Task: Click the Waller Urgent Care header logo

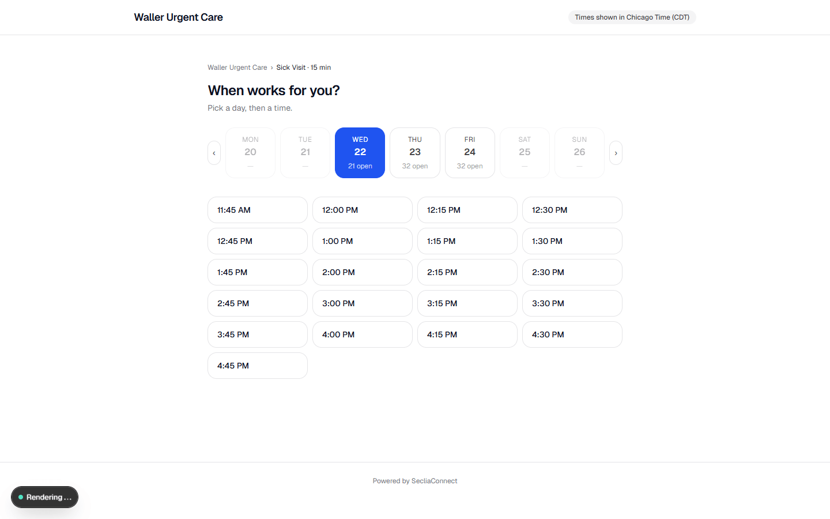Action: [x=178, y=17]
